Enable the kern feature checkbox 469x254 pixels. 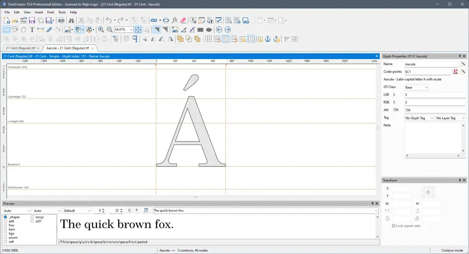click(x=5, y=229)
